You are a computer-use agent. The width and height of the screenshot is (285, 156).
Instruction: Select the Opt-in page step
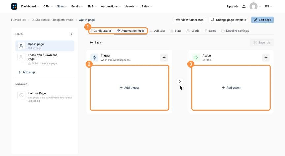45,46
